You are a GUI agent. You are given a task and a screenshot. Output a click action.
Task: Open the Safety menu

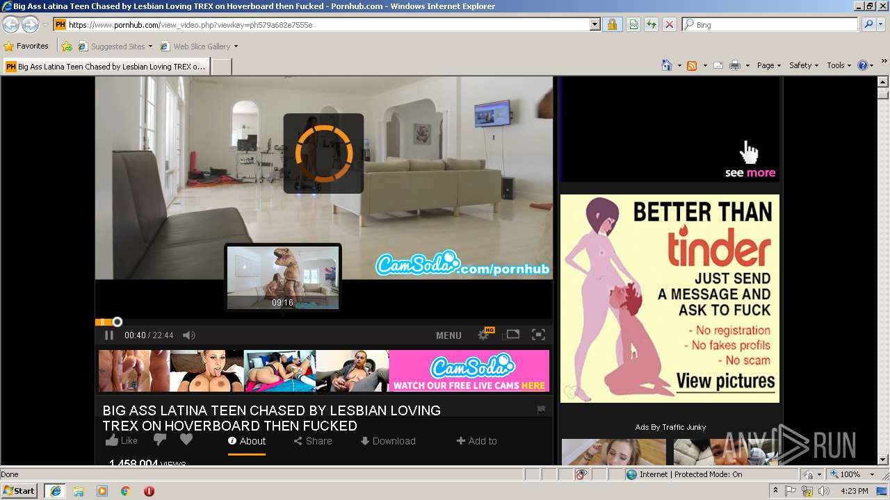pyautogui.click(x=804, y=65)
